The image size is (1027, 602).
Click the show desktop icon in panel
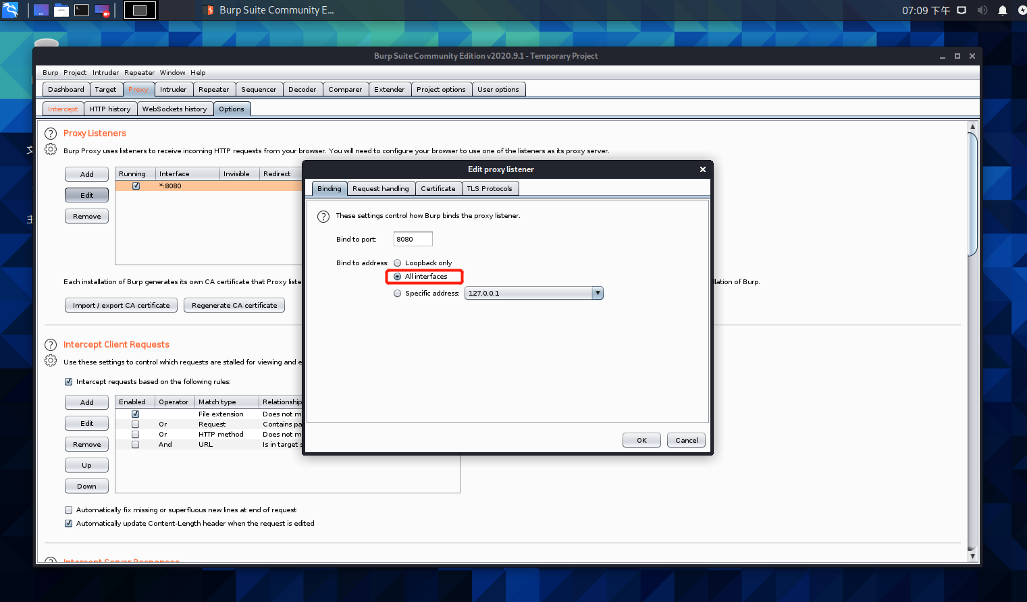click(41, 10)
